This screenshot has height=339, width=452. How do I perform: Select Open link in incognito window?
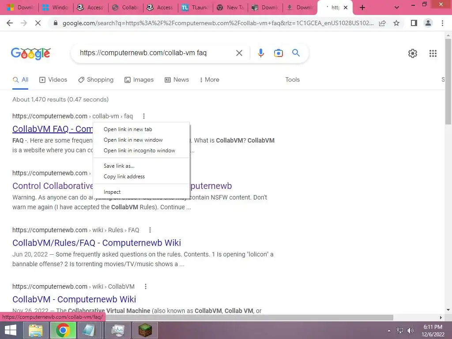click(x=141, y=151)
